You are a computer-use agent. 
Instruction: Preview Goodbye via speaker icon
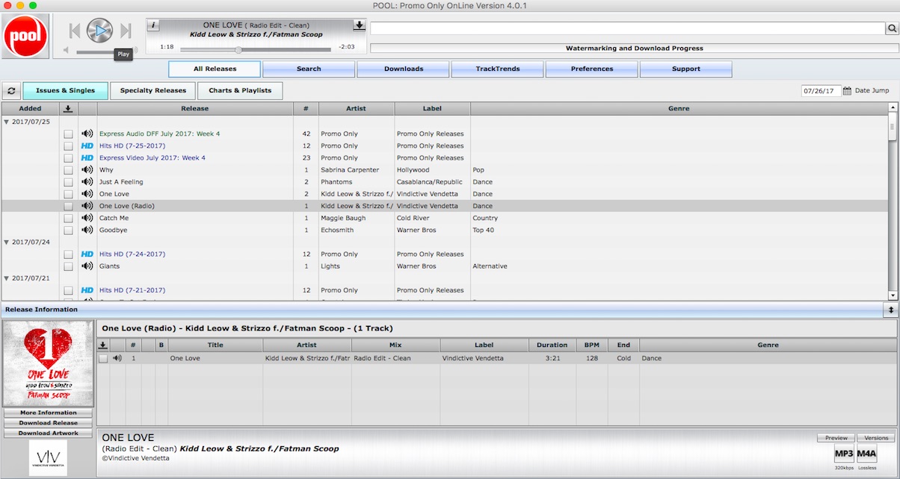87,231
